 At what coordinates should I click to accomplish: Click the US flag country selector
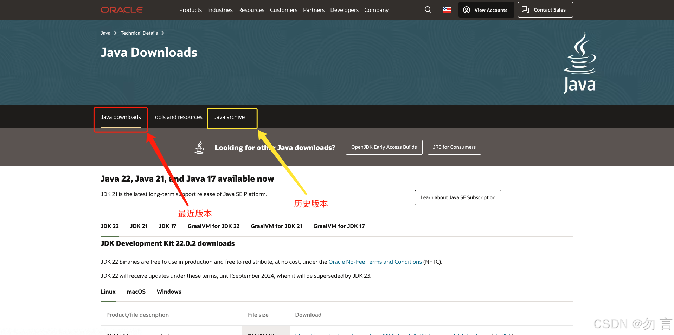(x=447, y=10)
